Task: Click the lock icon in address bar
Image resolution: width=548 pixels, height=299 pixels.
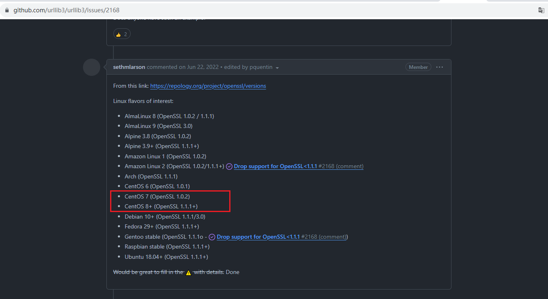Action: (7, 10)
